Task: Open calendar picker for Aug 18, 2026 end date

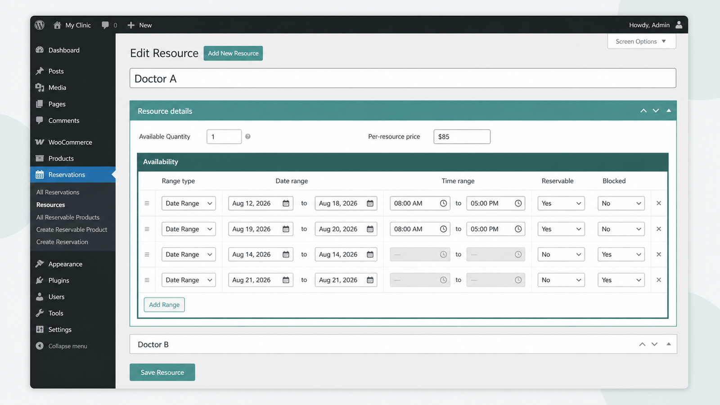Action: [x=370, y=203]
